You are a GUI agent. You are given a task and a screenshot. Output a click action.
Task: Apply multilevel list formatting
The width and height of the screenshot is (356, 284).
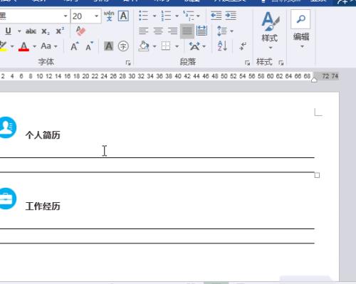coord(189,16)
